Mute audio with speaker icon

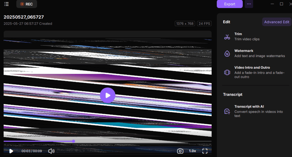coord(51,151)
